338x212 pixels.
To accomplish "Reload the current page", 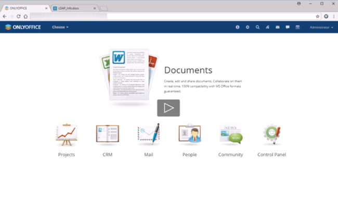I will 19,16.
